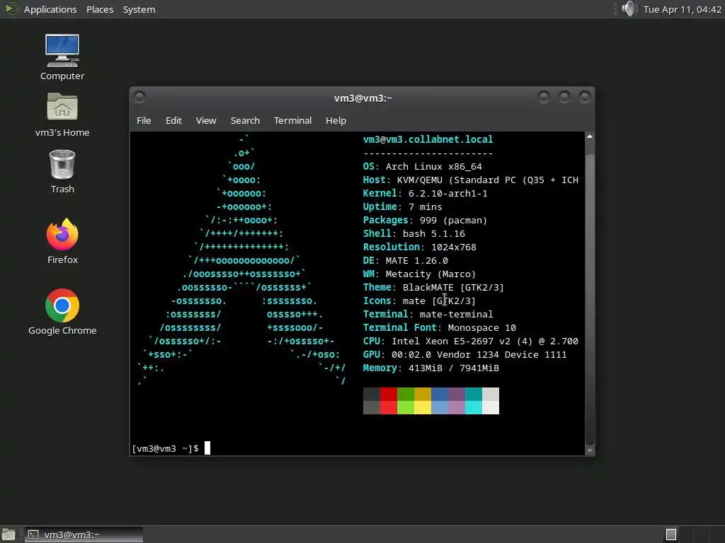
Task: Open the System menu
Action: click(139, 9)
